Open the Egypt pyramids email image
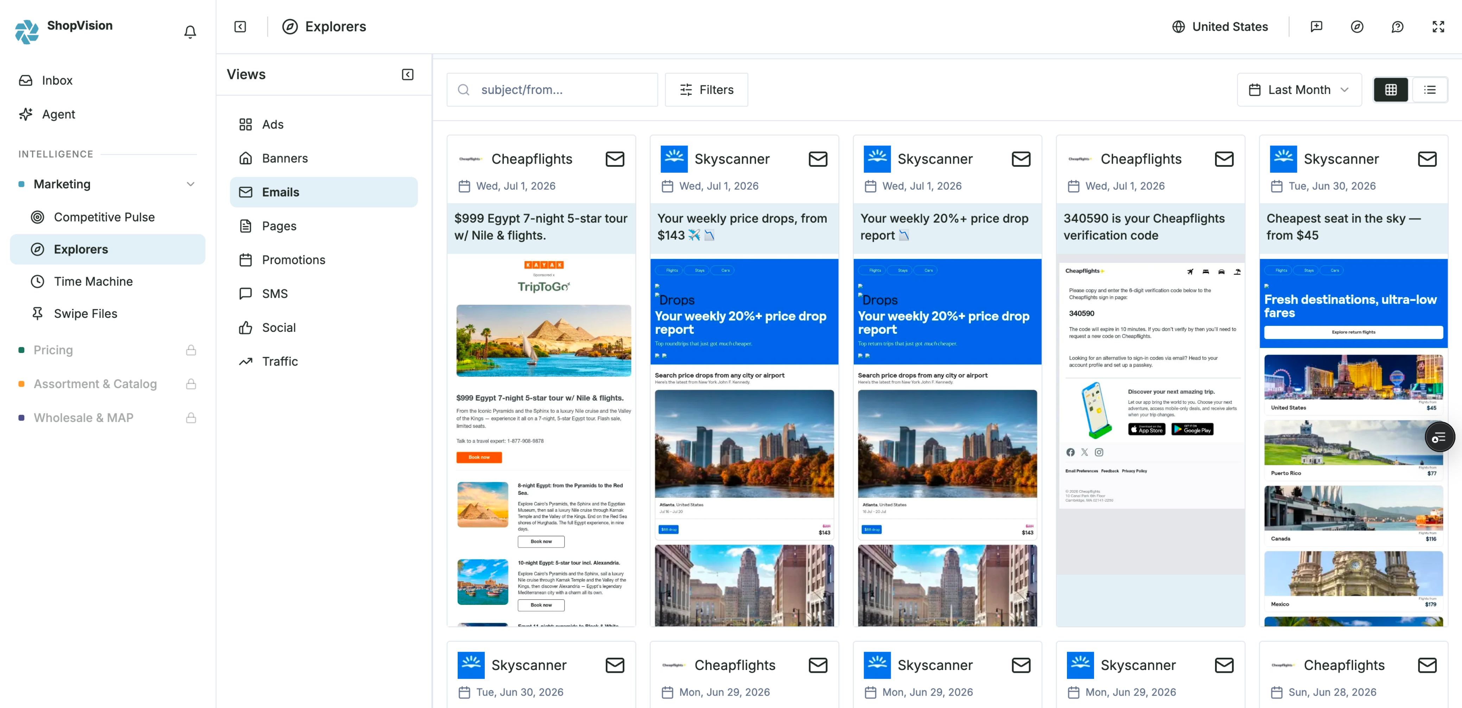This screenshot has width=1462, height=708. (544, 341)
